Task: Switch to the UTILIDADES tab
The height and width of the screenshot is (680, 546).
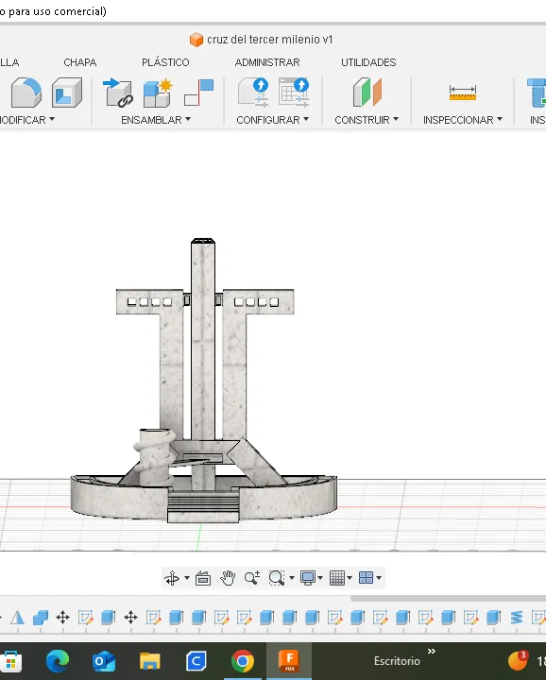Action: coord(368,62)
